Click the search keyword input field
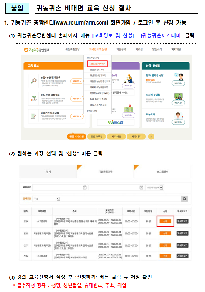Screen dimensions: 205x292 tap(121, 199)
